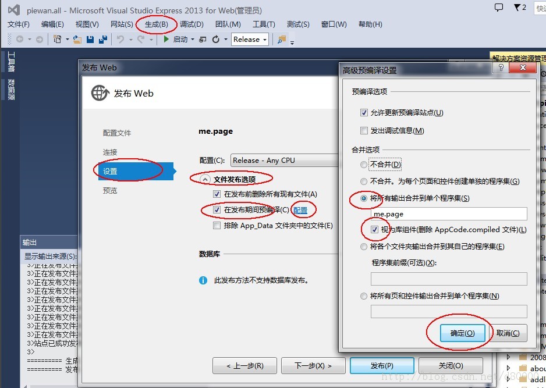Click the refresh icon next to 启动

coord(215,39)
